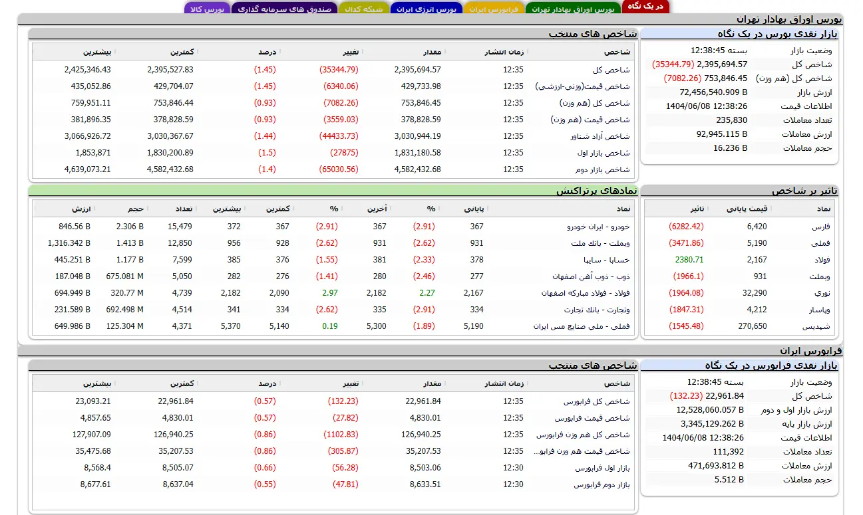
Task: Click the بازار اول فرابورس row name
Action: coord(602,468)
